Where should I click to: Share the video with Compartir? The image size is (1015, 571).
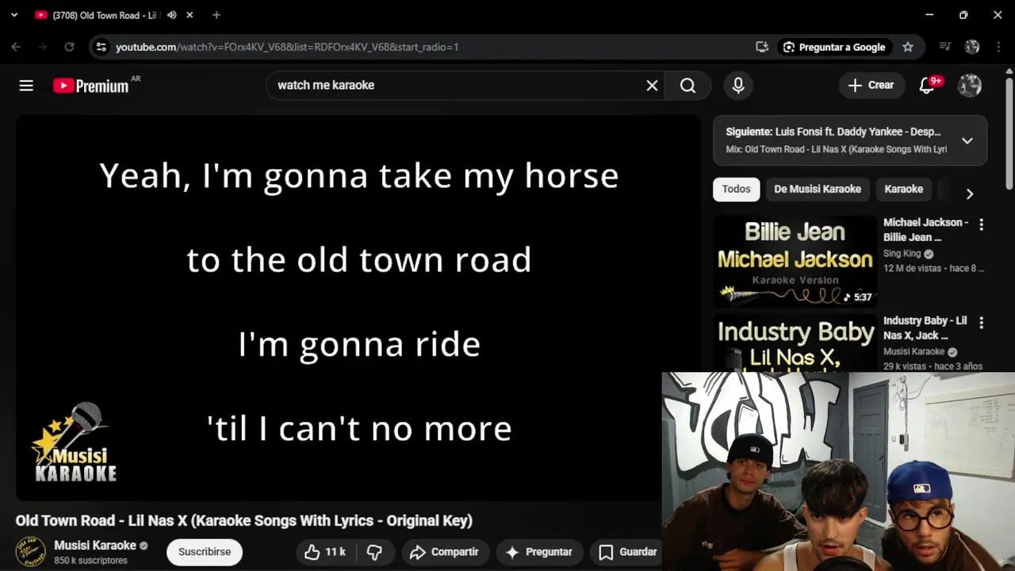point(444,552)
